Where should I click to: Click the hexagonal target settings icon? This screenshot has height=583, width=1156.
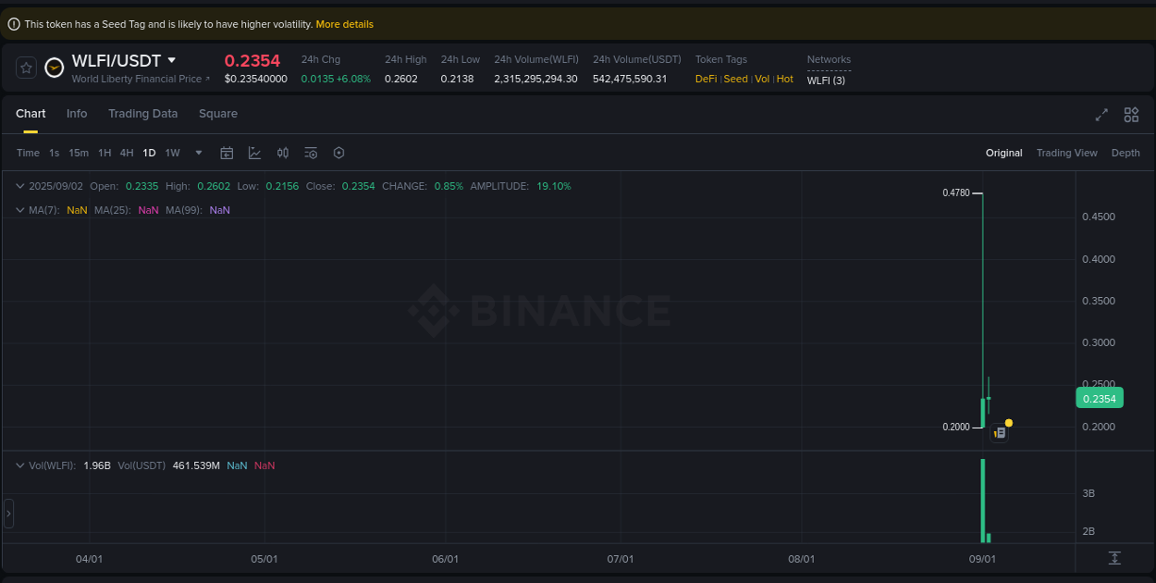click(x=338, y=153)
